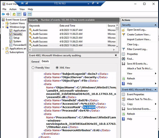The width and height of the screenshot is (159, 138).
Task: Open the Action menu
Action: [x=13, y=9]
